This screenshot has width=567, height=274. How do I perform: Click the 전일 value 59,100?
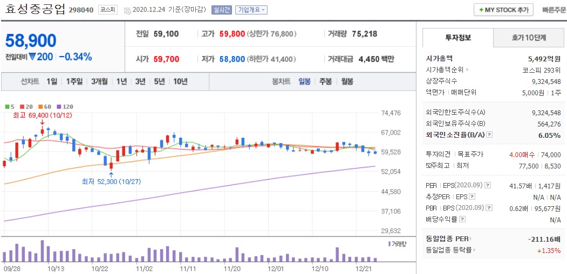[166, 34]
